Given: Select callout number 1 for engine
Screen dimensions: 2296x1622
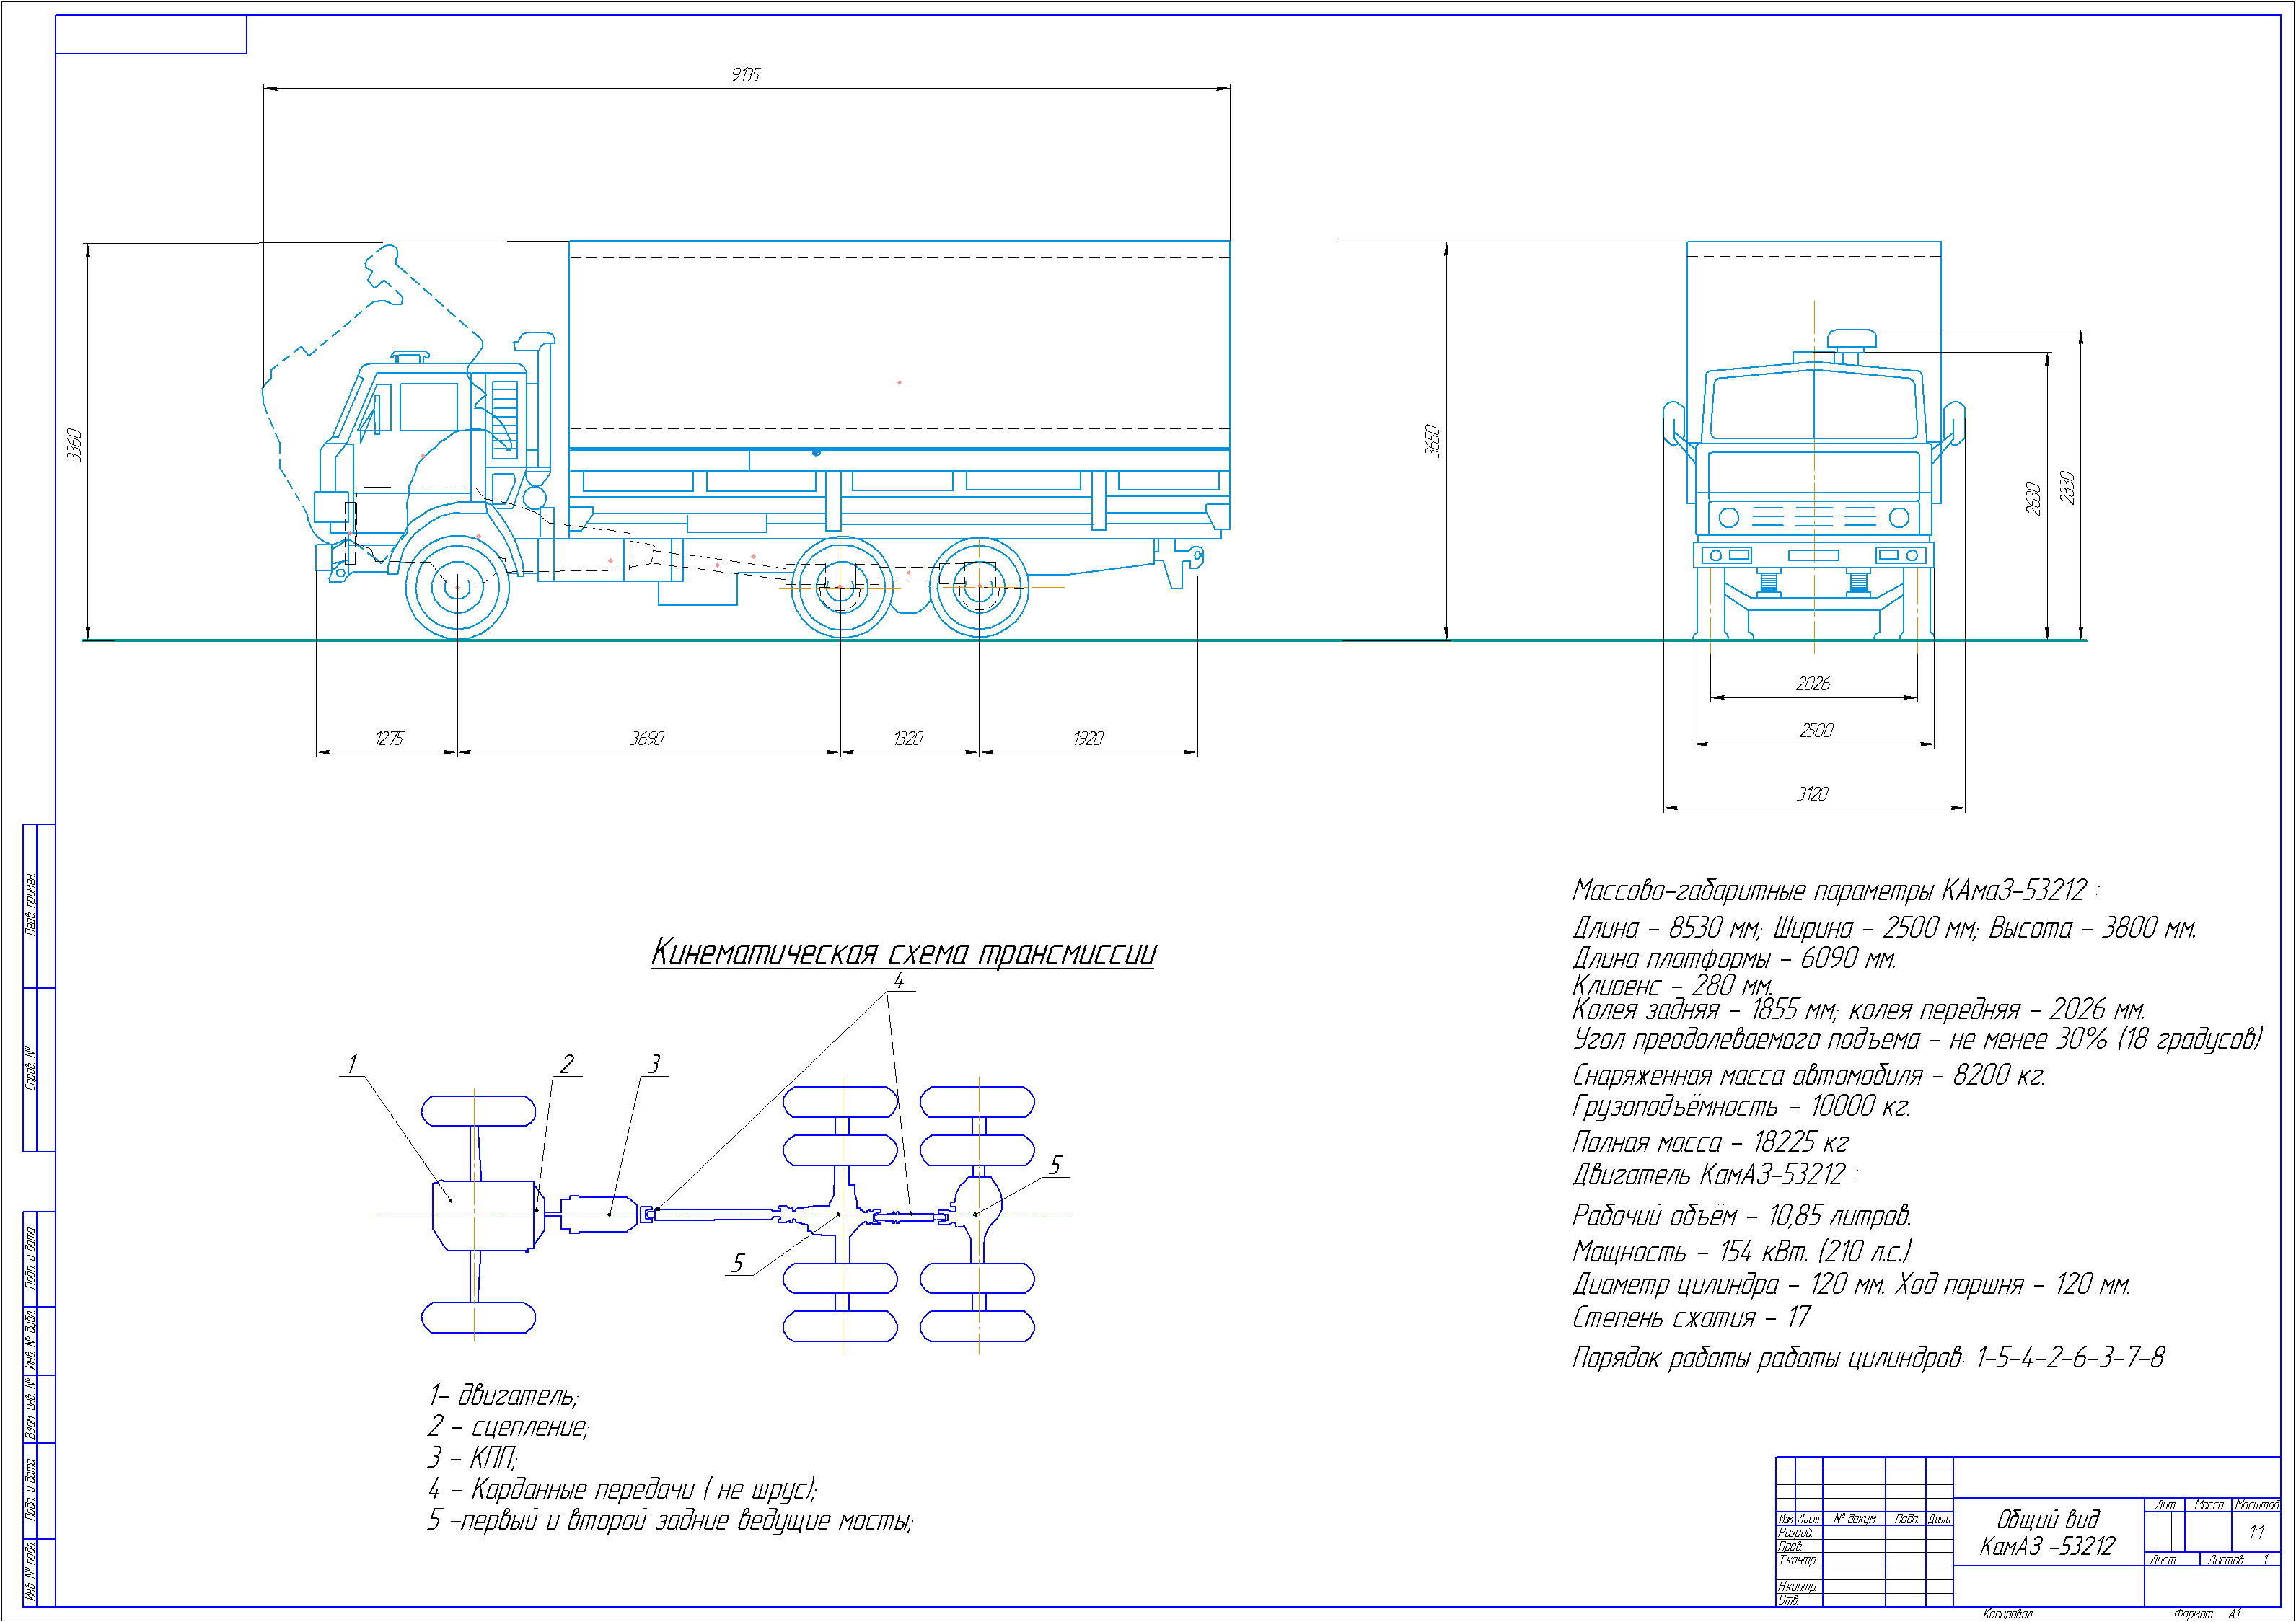Looking at the screenshot, I should 352,1064.
